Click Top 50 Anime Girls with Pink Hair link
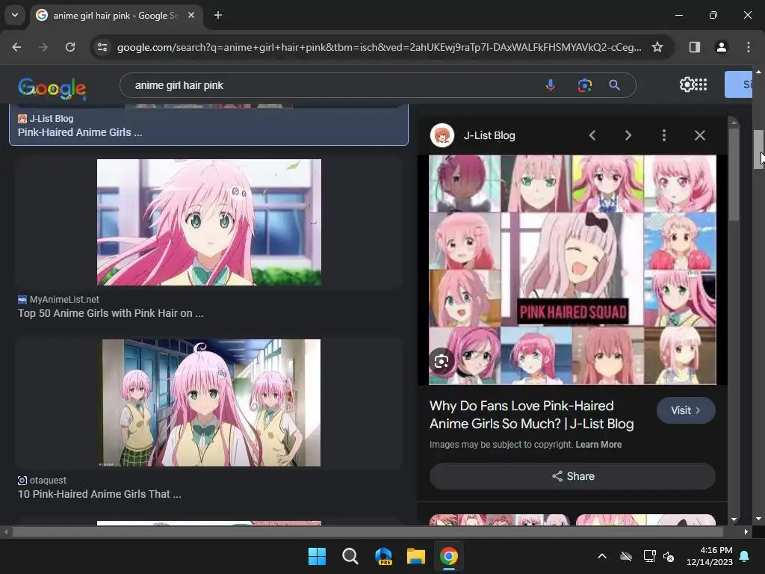The height and width of the screenshot is (574, 765). point(111,313)
